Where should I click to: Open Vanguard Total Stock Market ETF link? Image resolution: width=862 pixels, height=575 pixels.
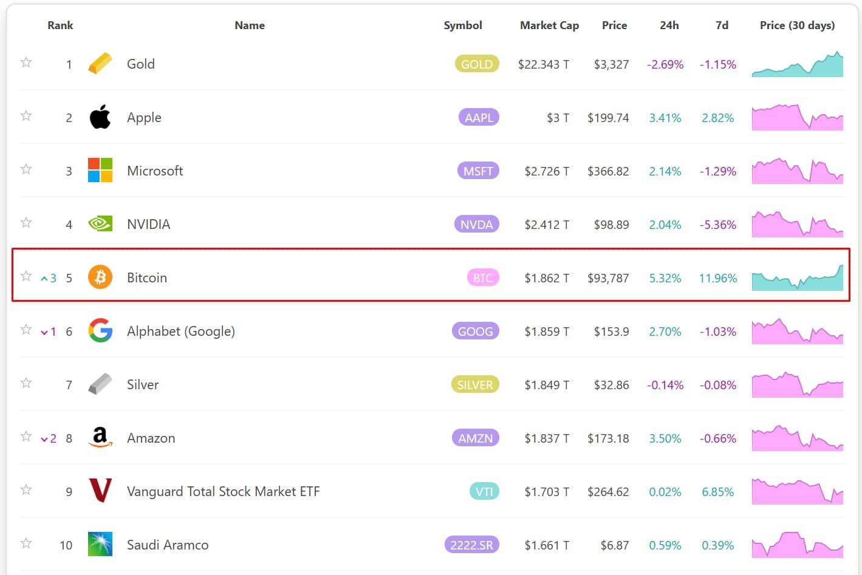coord(223,491)
